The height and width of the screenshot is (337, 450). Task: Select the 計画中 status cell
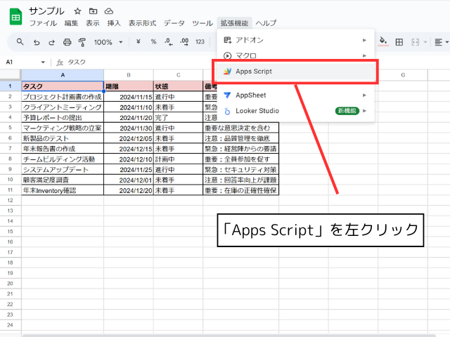click(178, 159)
